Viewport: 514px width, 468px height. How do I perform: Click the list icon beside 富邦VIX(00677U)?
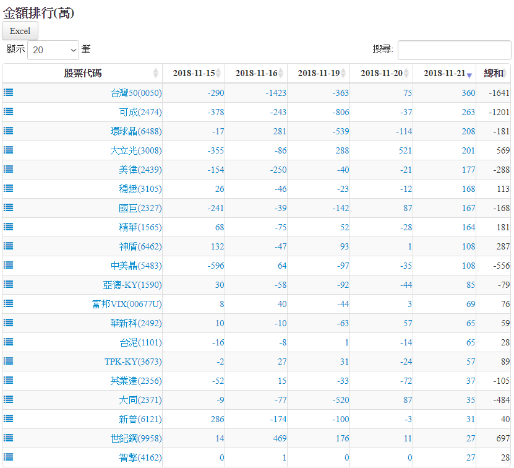pos(9,303)
